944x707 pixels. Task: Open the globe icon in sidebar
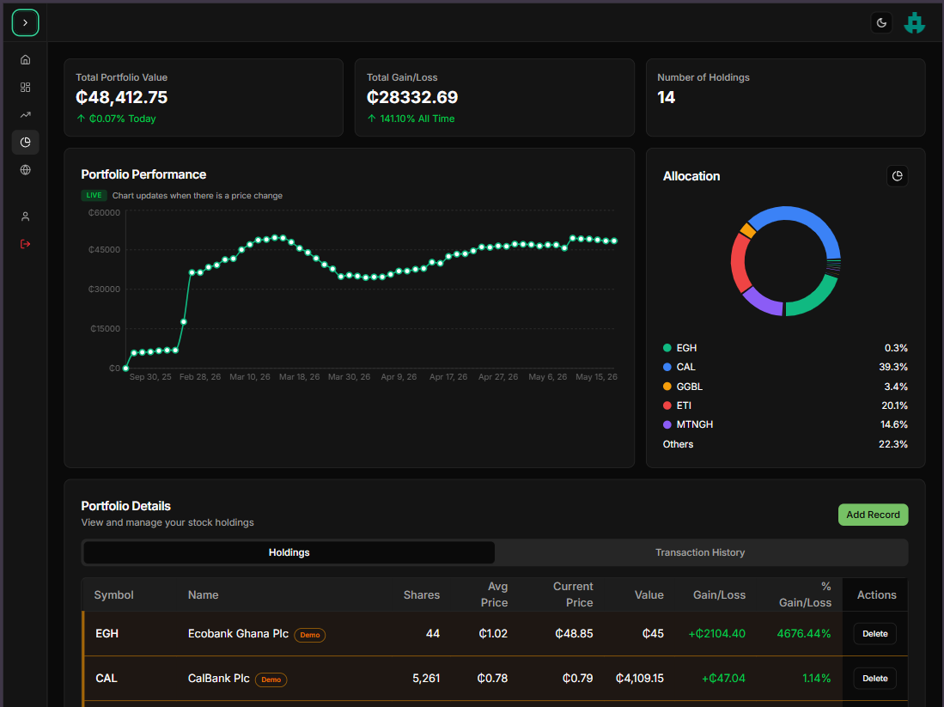[25, 170]
